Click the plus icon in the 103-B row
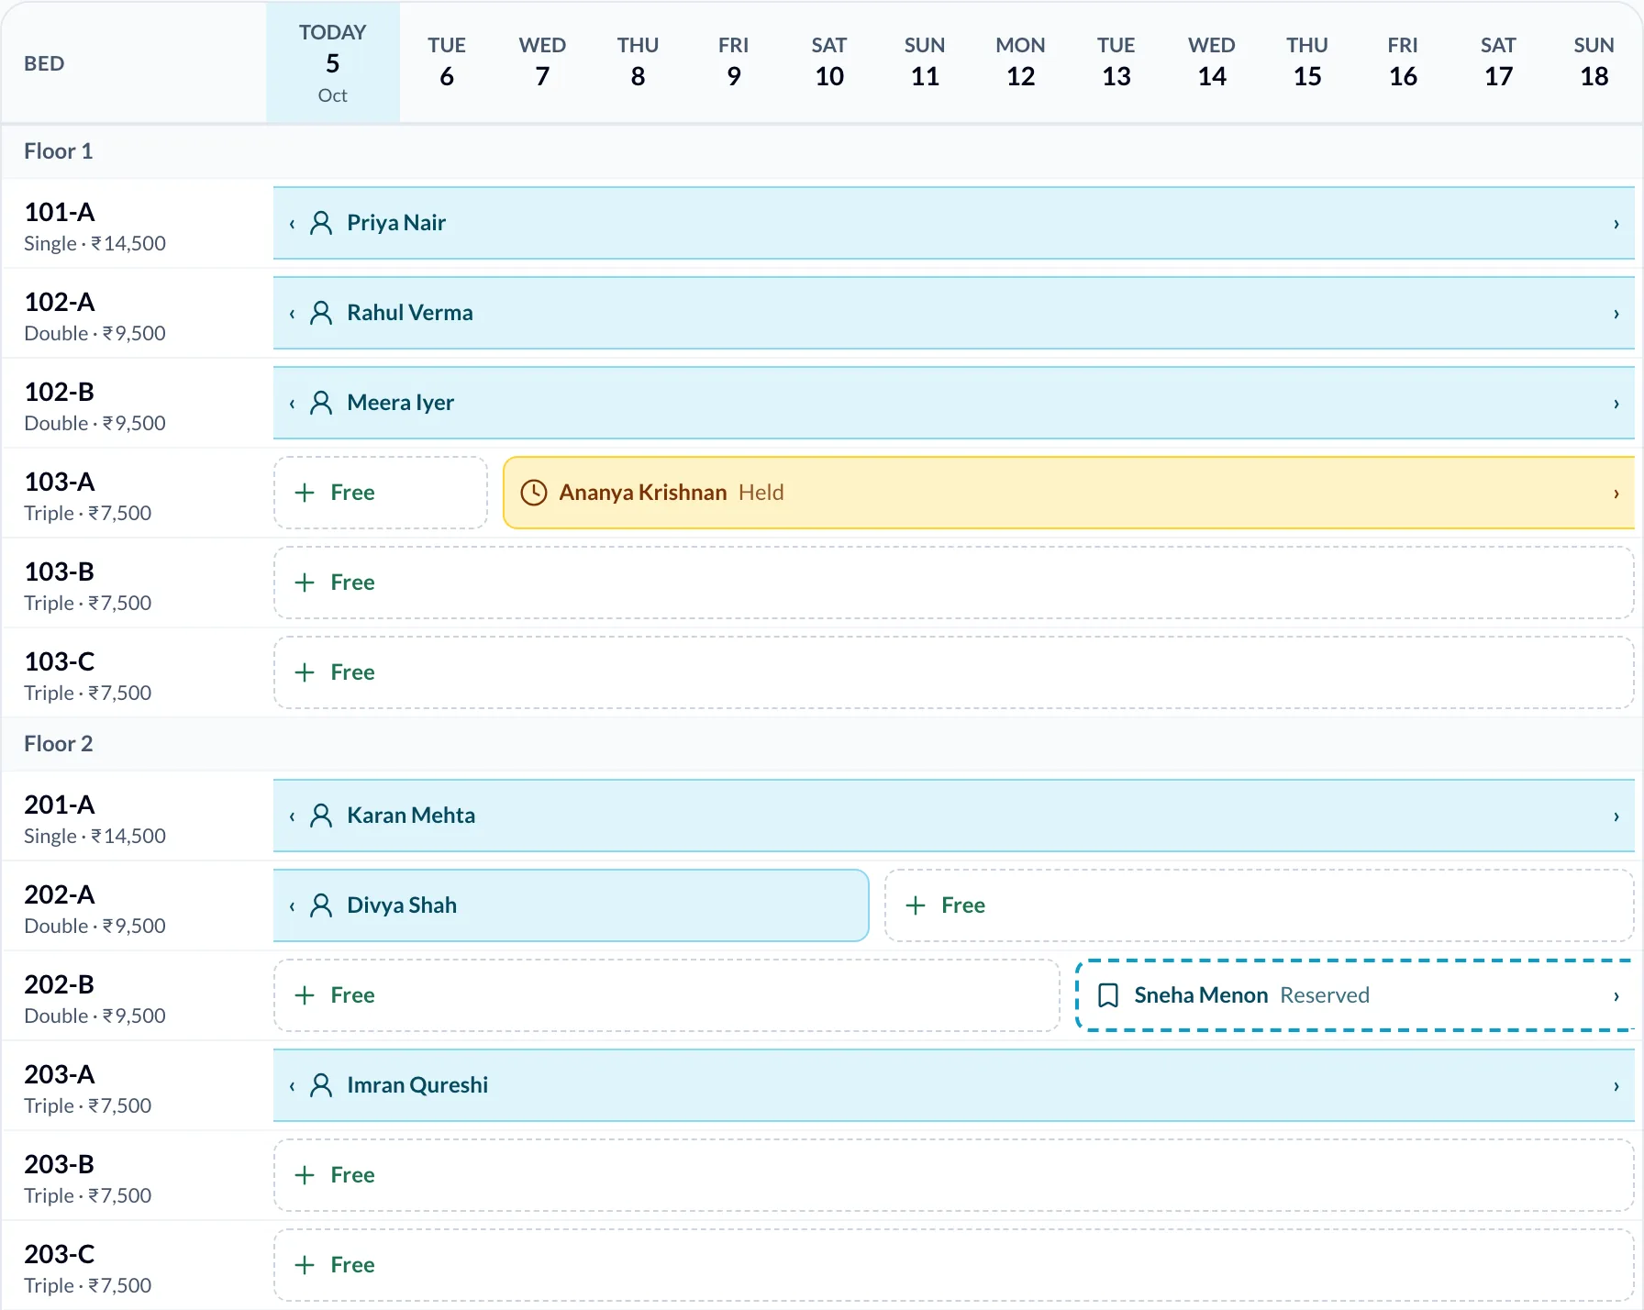The width and height of the screenshot is (1644, 1310). [305, 583]
